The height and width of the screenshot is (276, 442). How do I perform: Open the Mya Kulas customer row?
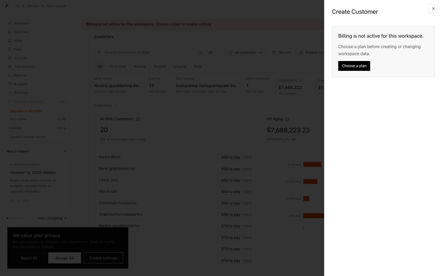[175, 191]
